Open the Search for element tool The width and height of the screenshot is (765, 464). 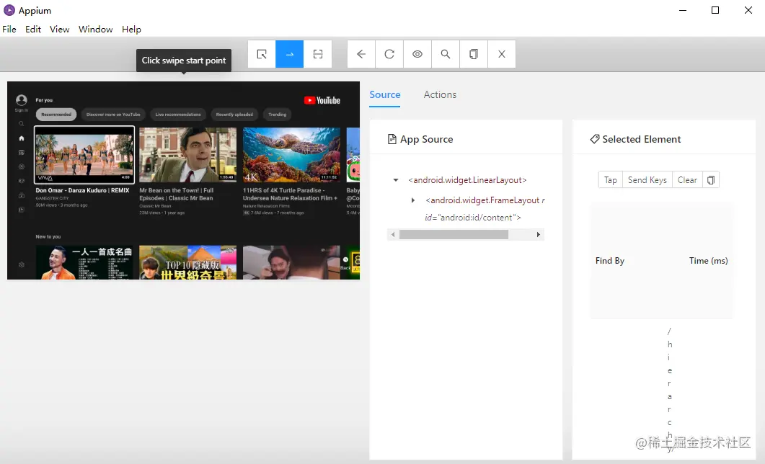[446, 54]
